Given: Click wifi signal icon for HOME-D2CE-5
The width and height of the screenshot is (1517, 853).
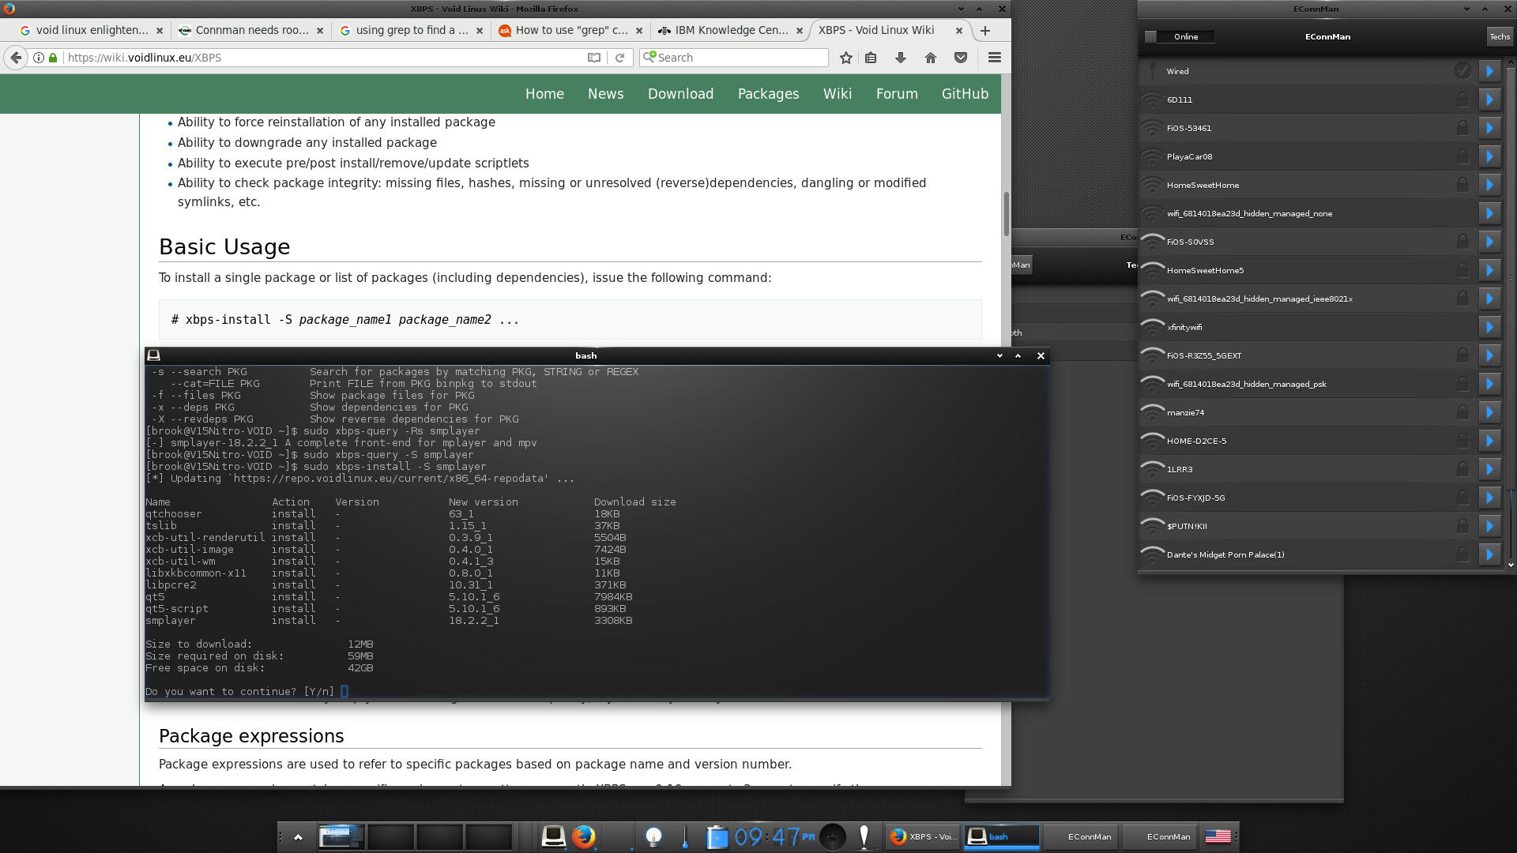Looking at the screenshot, I should click(x=1153, y=441).
